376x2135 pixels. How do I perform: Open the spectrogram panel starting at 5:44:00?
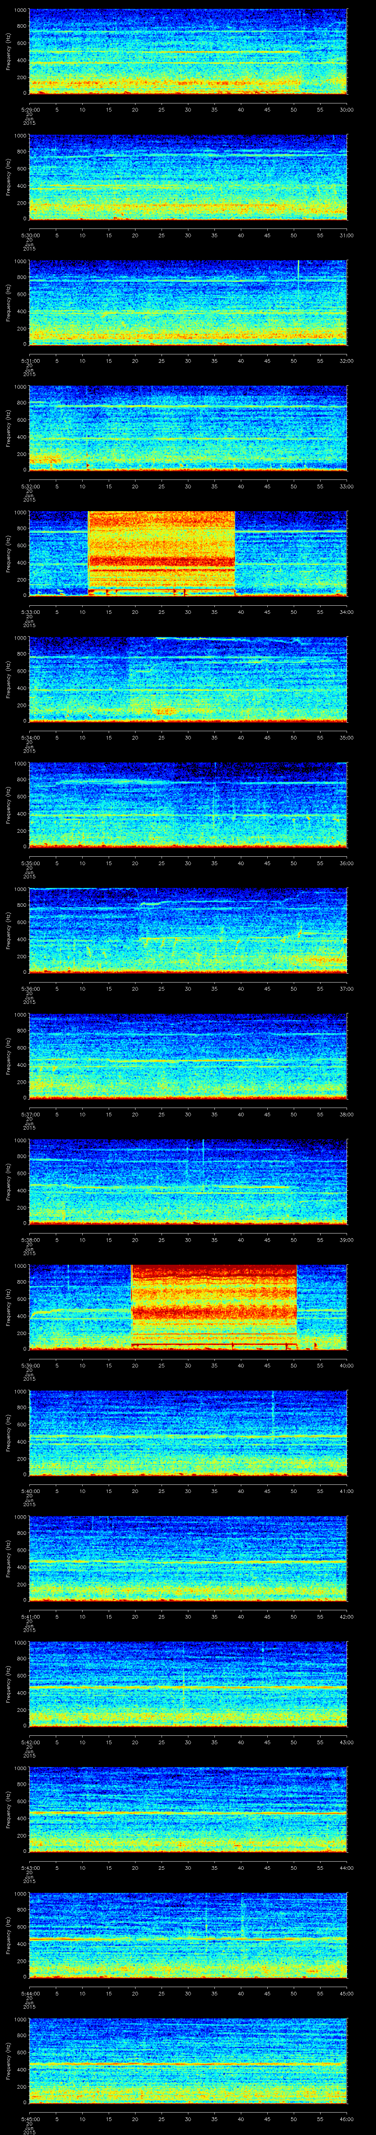(x=188, y=1935)
